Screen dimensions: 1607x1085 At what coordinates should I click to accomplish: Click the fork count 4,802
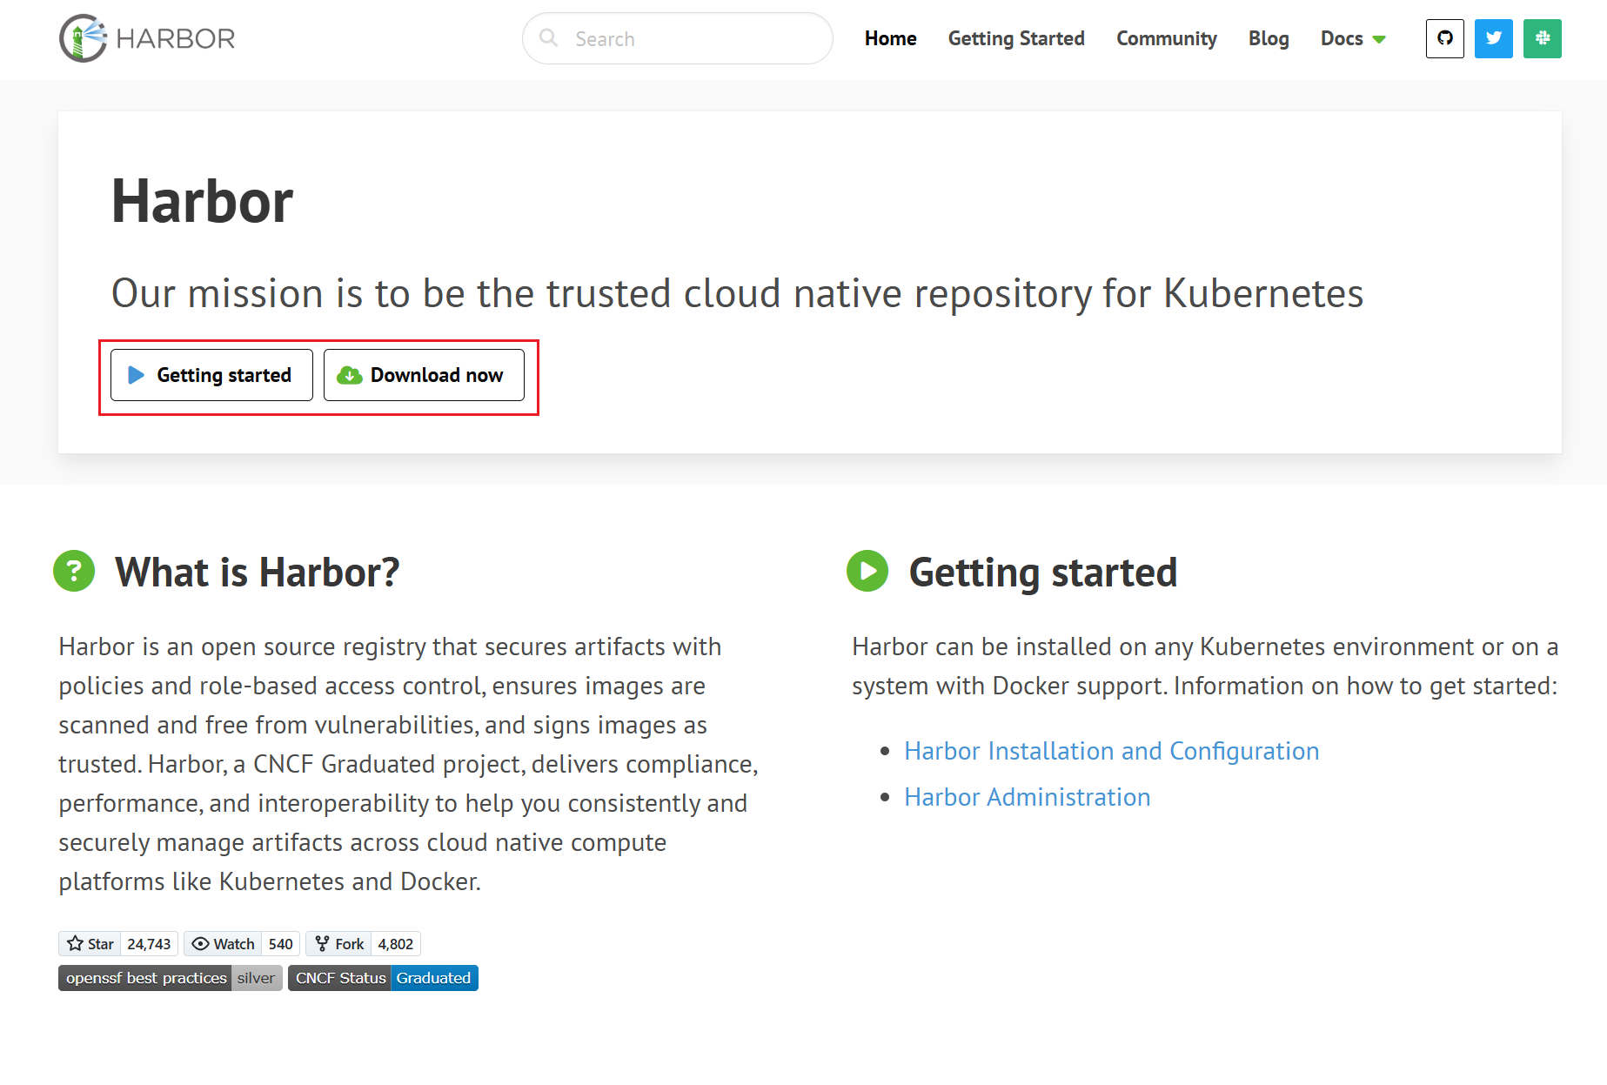click(395, 944)
